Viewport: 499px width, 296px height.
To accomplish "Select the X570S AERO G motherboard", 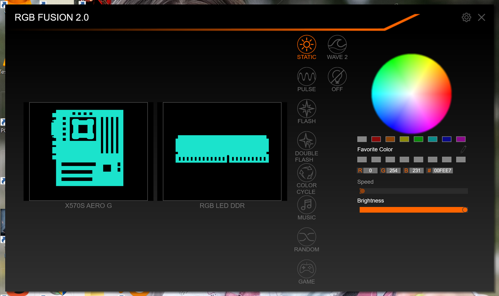I will (x=88, y=151).
